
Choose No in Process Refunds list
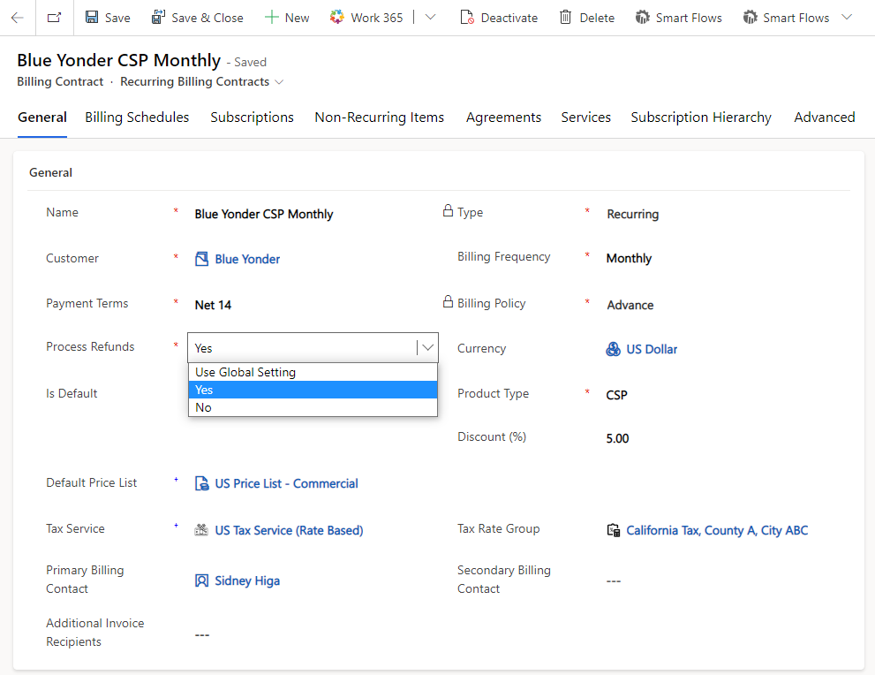[313, 407]
